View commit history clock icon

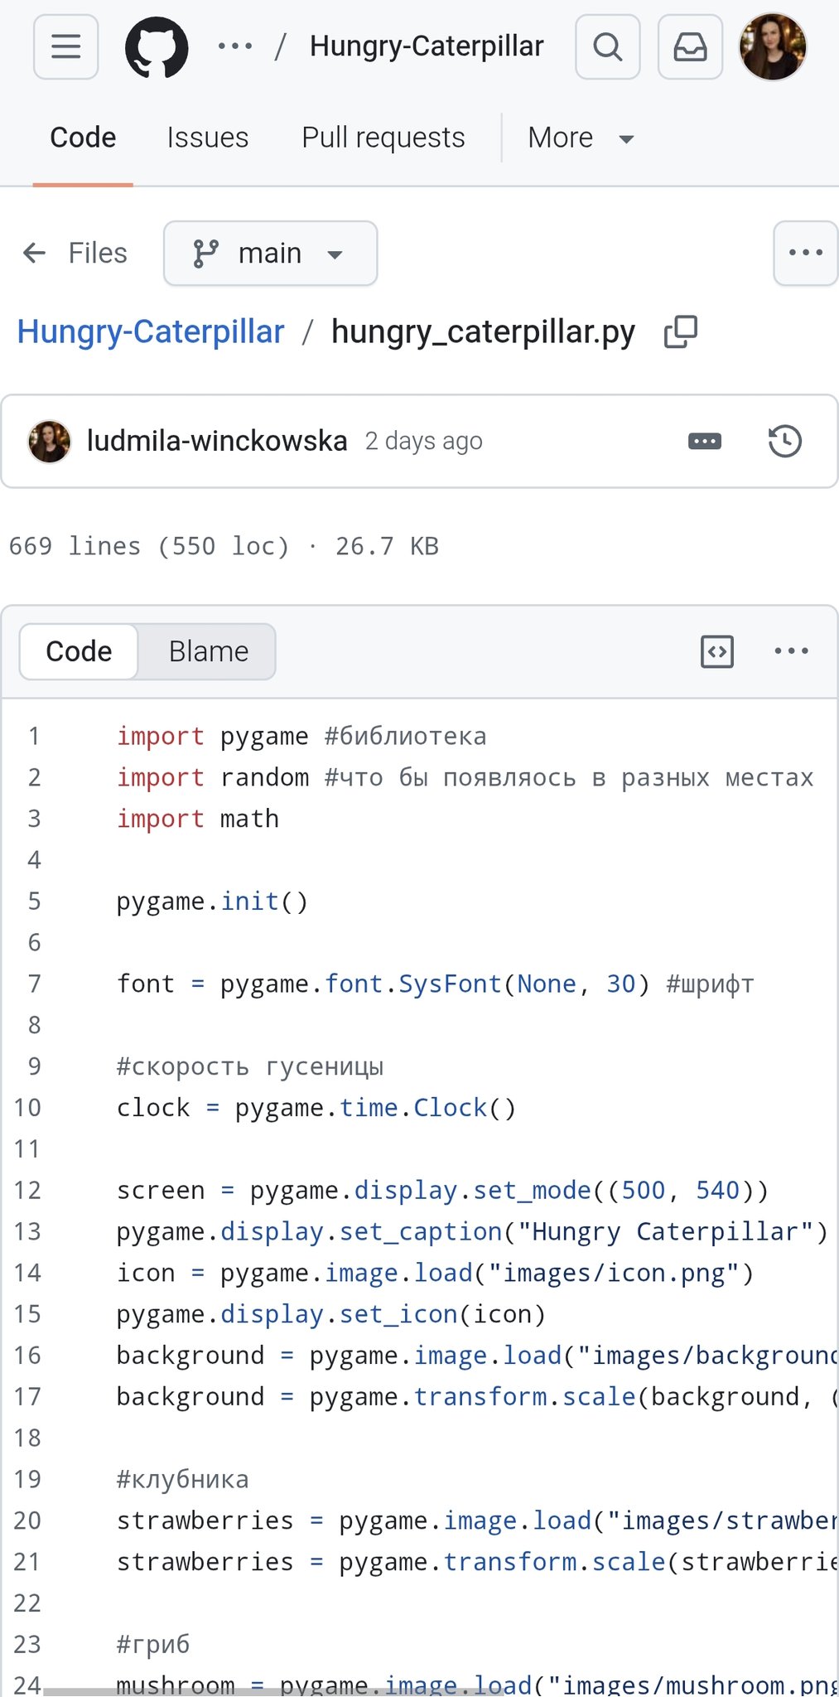(784, 441)
